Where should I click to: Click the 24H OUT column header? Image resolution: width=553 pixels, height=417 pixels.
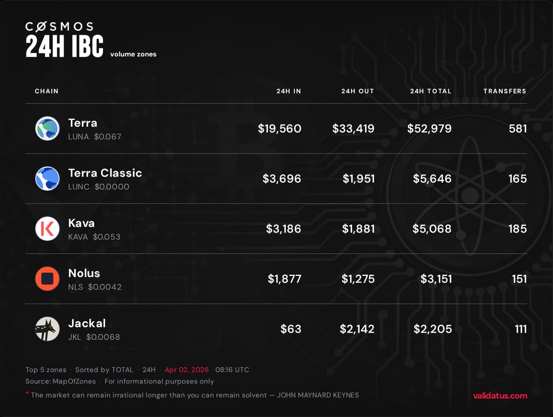(357, 91)
